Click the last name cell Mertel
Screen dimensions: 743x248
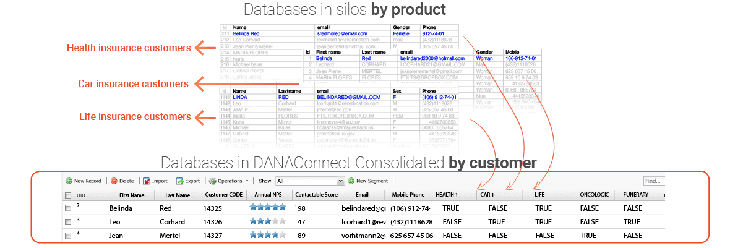(170, 236)
